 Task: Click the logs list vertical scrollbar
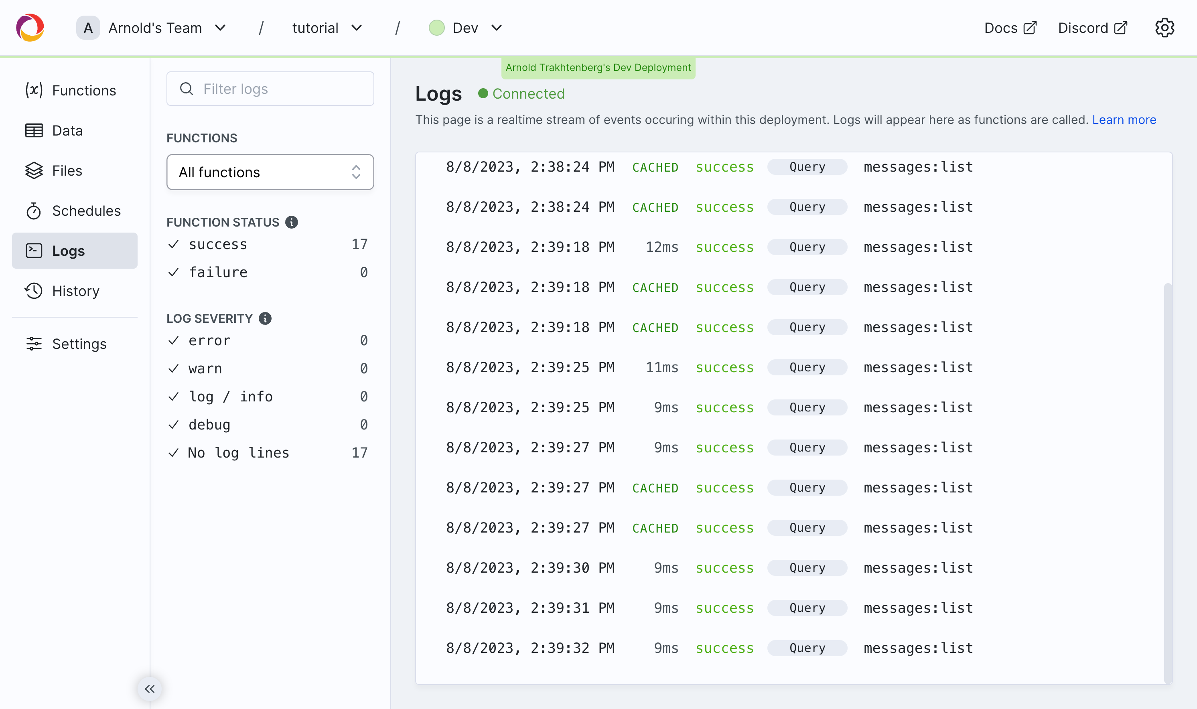[x=1167, y=482]
